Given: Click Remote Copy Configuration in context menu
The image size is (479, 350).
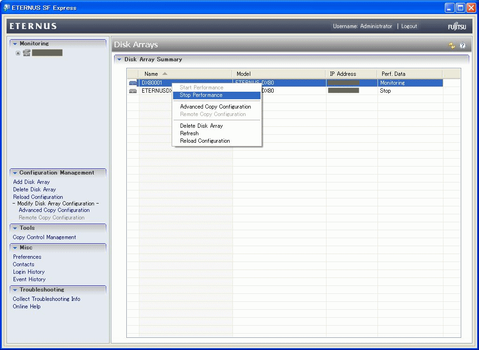Looking at the screenshot, I should point(217,114).
